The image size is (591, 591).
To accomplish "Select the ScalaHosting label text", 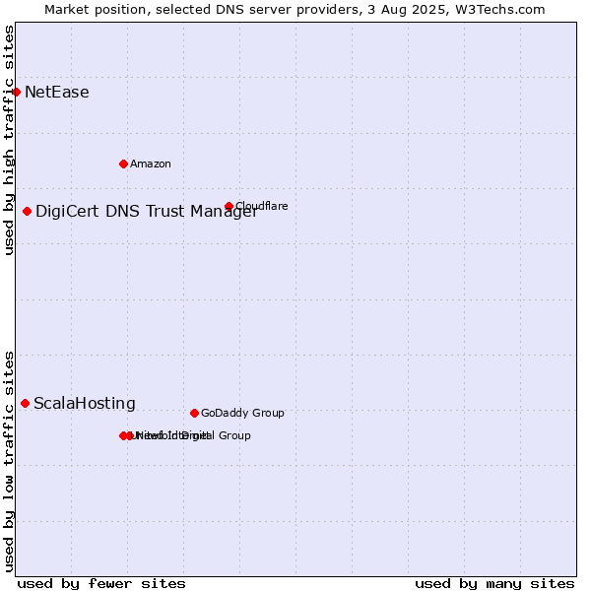I will [x=85, y=404].
